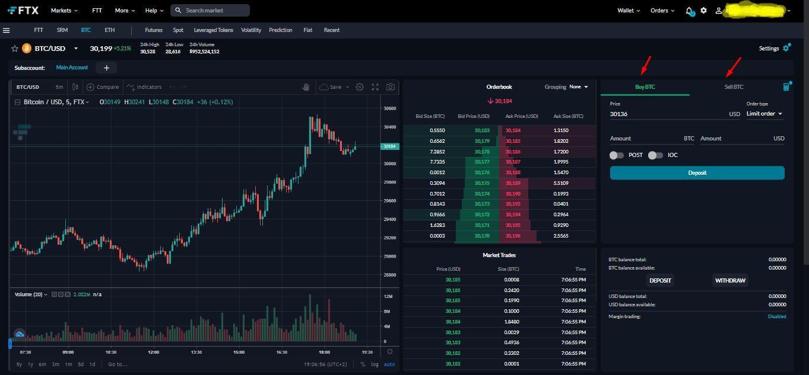Select the SRM market tab
Image resolution: width=809 pixels, height=375 pixels.
click(62, 30)
